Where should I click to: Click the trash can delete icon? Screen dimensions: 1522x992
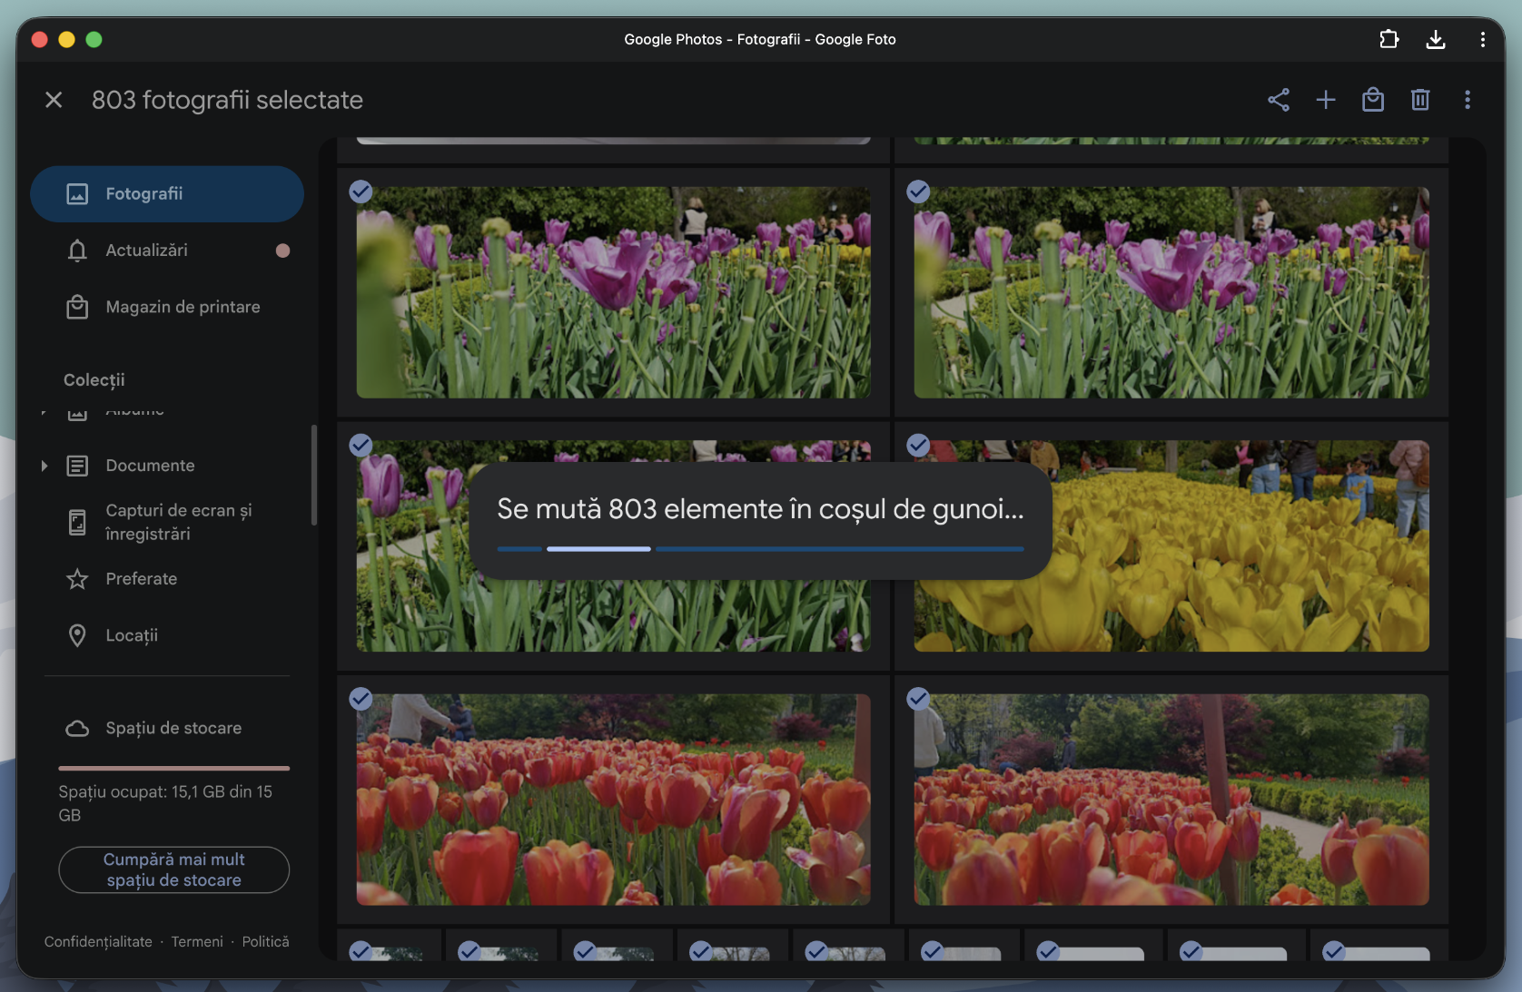[1420, 100]
